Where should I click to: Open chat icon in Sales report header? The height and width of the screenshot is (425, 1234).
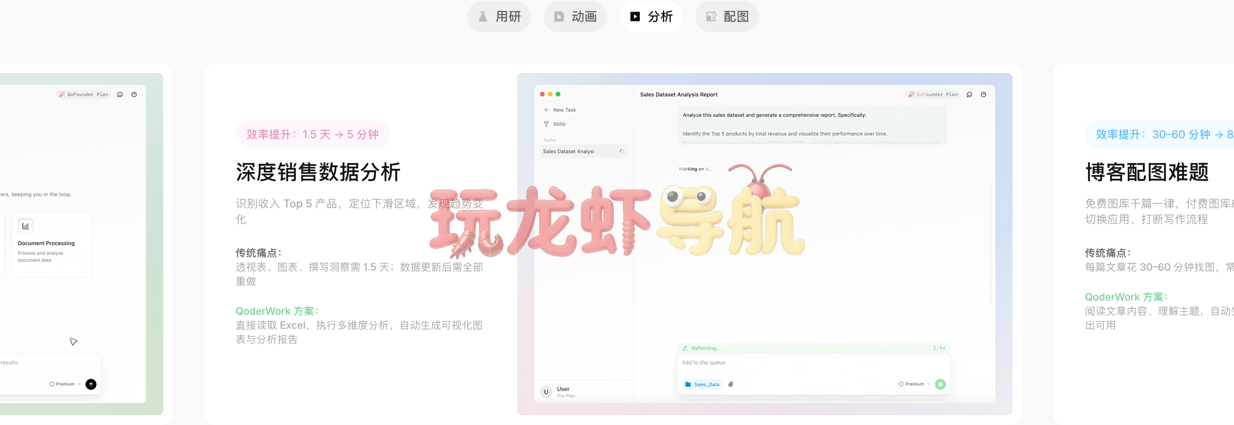[969, 95]
